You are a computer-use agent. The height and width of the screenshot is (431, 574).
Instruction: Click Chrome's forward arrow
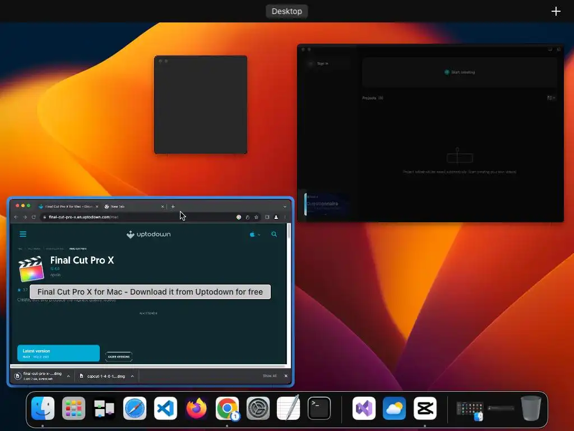tap(25, 217)
